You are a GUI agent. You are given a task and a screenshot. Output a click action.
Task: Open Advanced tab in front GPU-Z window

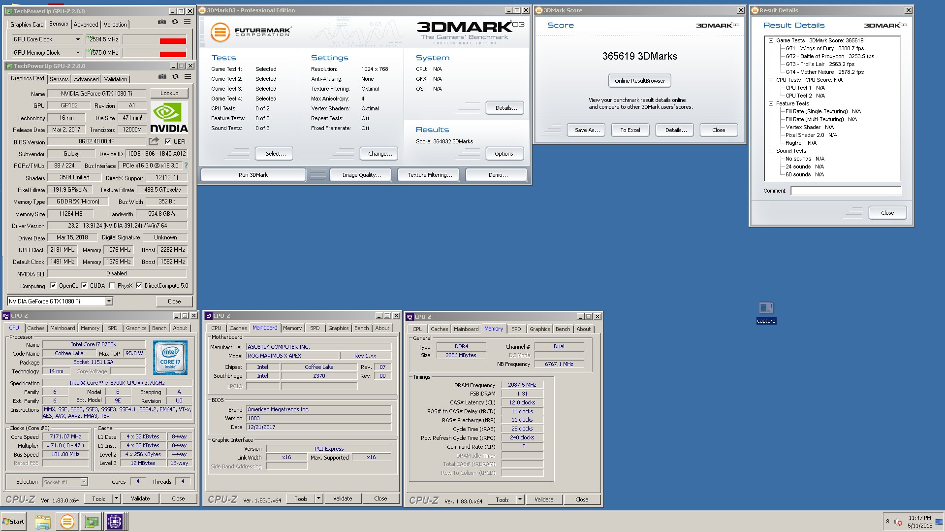(x=86, y=79)
